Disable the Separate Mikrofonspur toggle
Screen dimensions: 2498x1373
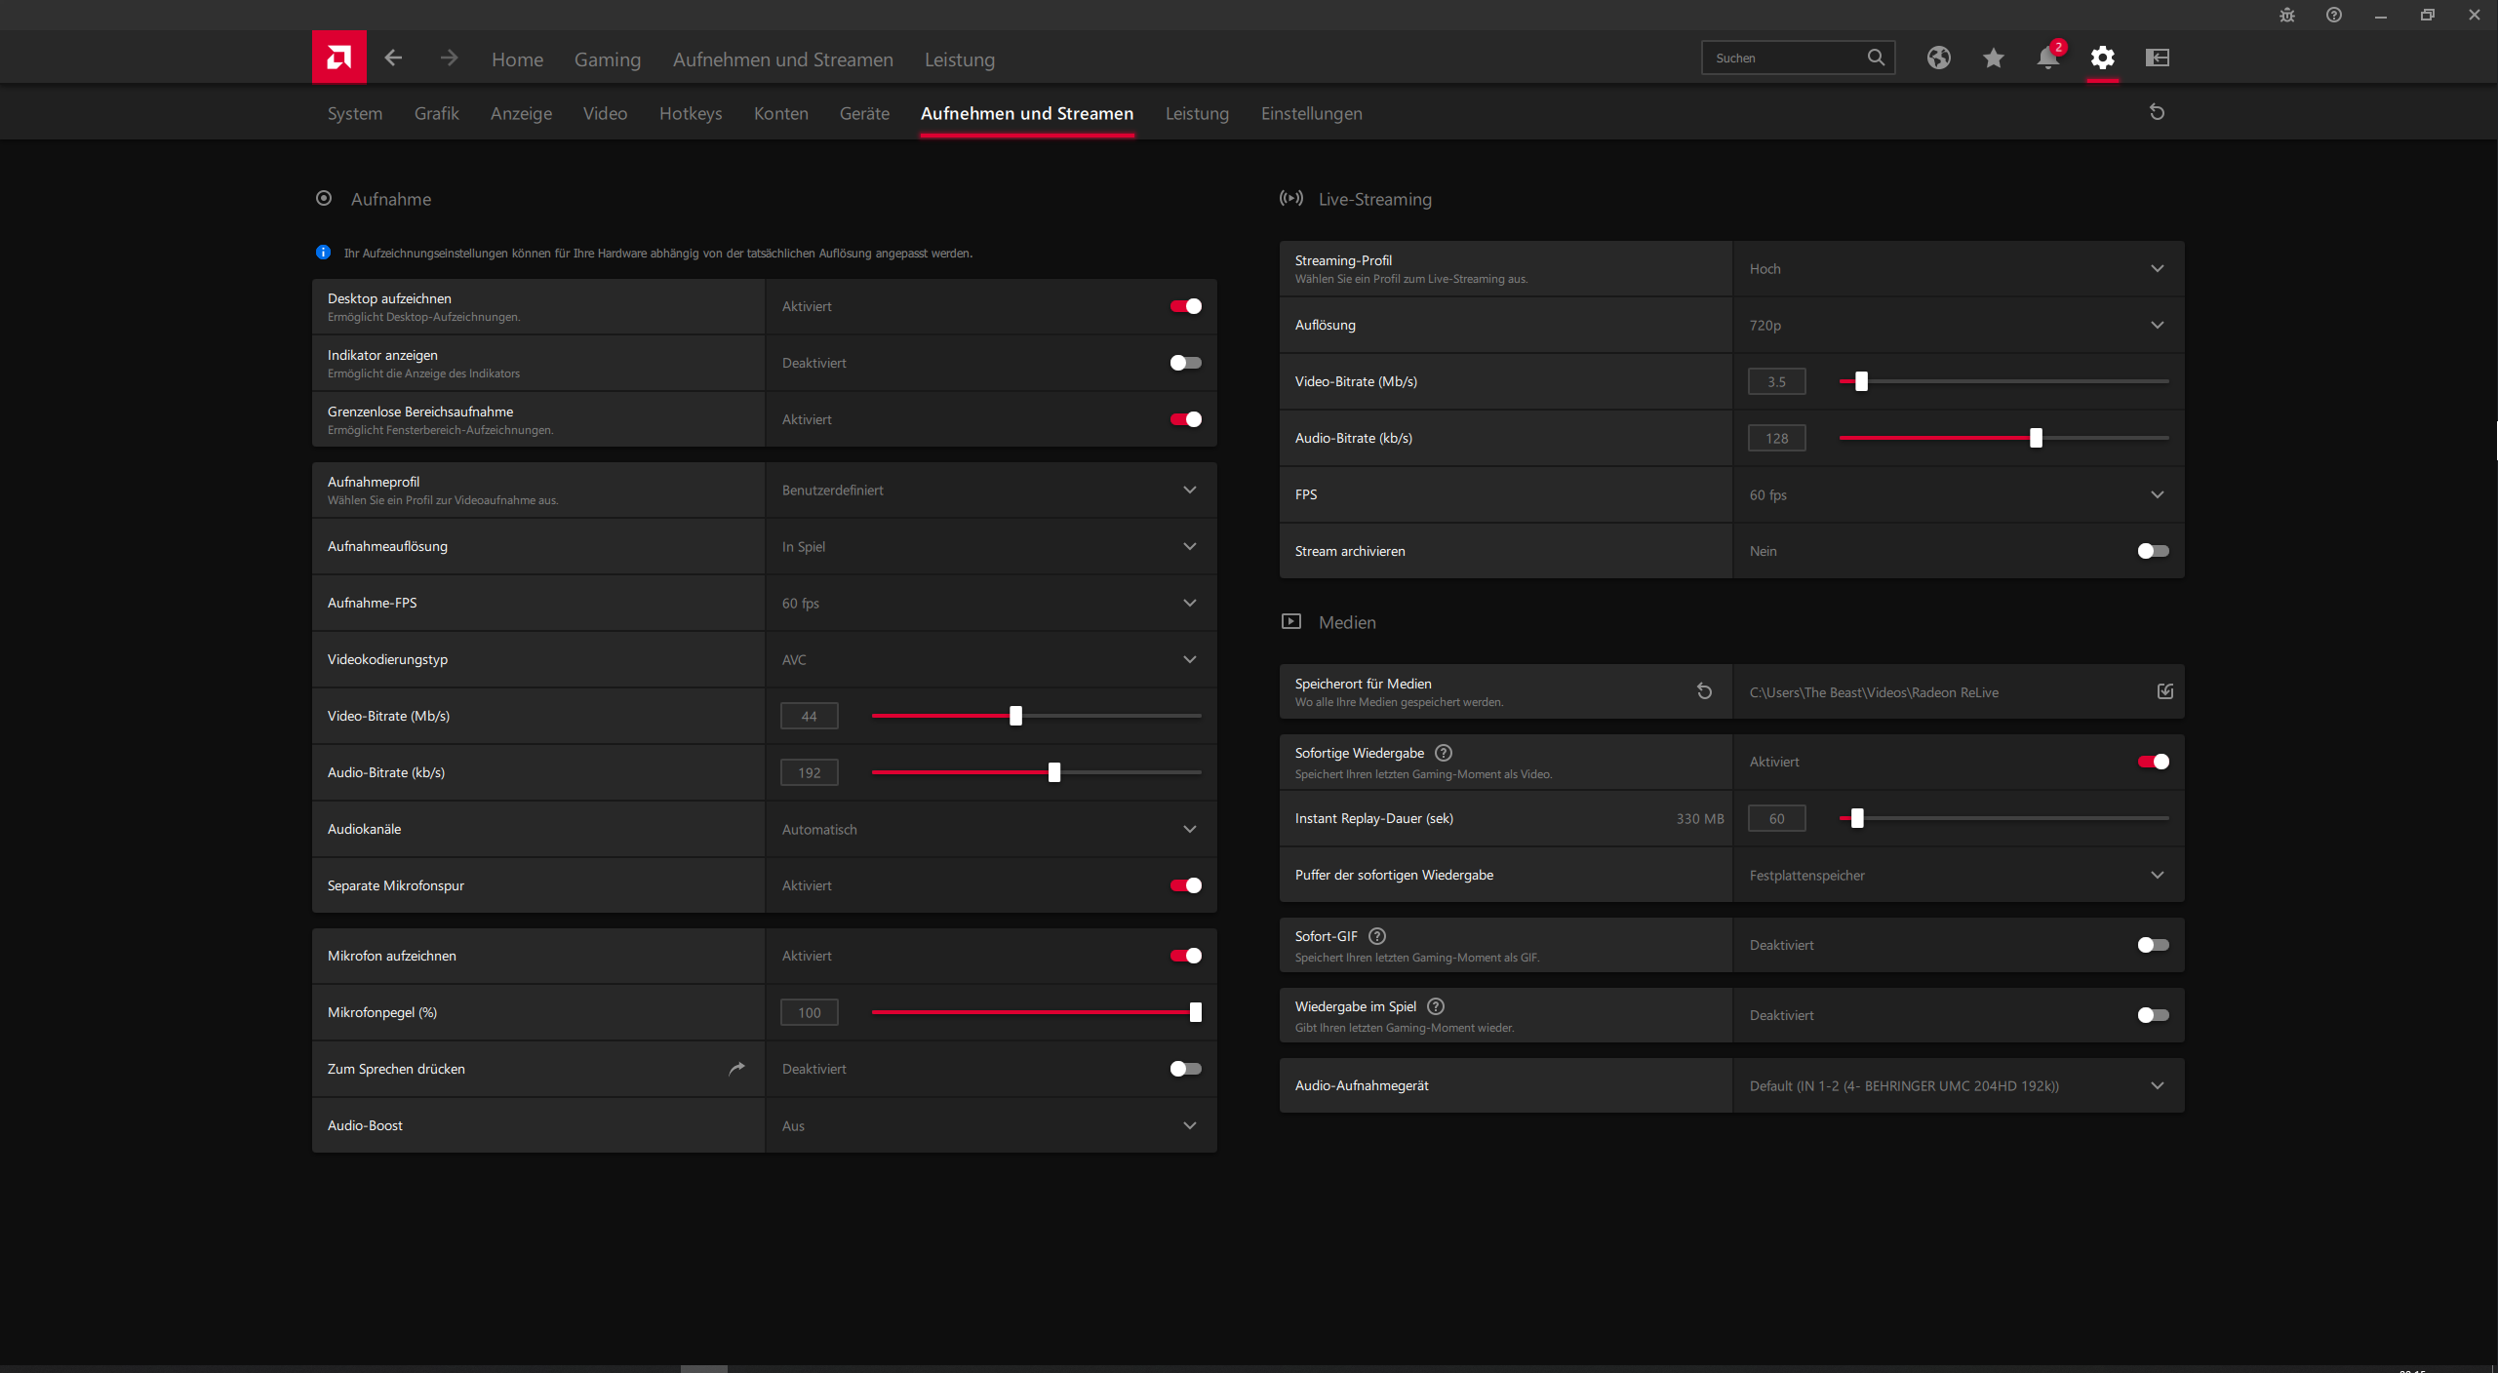[1185, 885]
